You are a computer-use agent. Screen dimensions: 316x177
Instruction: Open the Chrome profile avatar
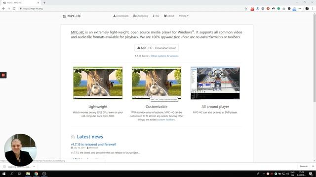tap(307, 9)
